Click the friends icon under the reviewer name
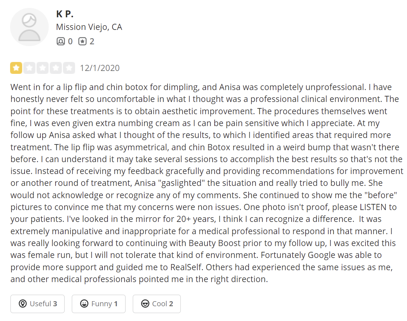Image resolution: width=407 pixels, height=321 pixels. (x=61, y=41)
